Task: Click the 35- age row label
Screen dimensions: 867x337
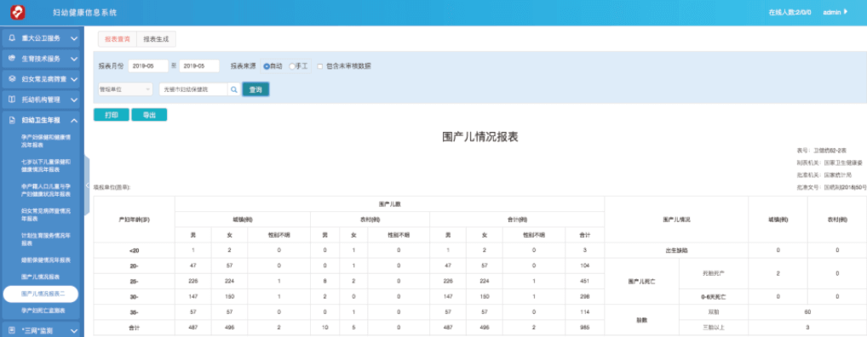Action: coord(134,312)
